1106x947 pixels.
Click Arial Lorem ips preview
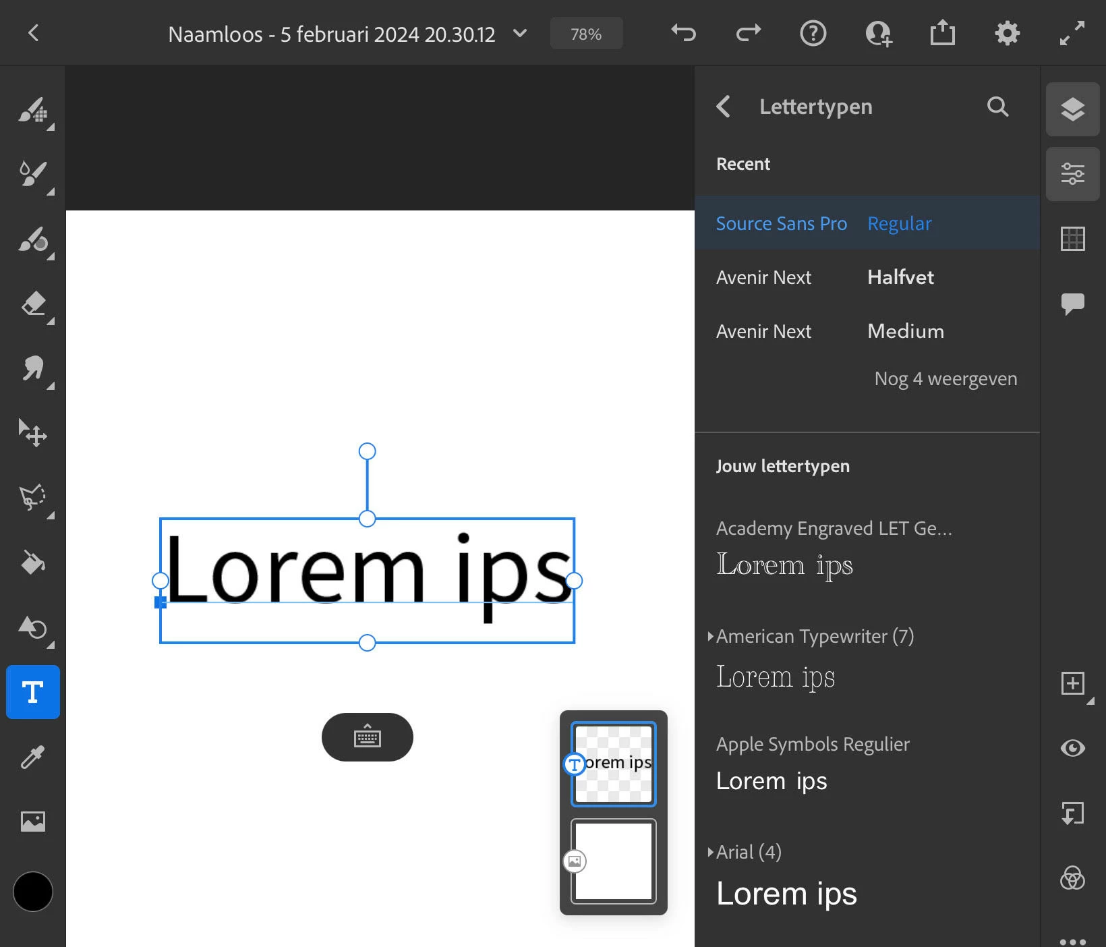tap(786, 894)
